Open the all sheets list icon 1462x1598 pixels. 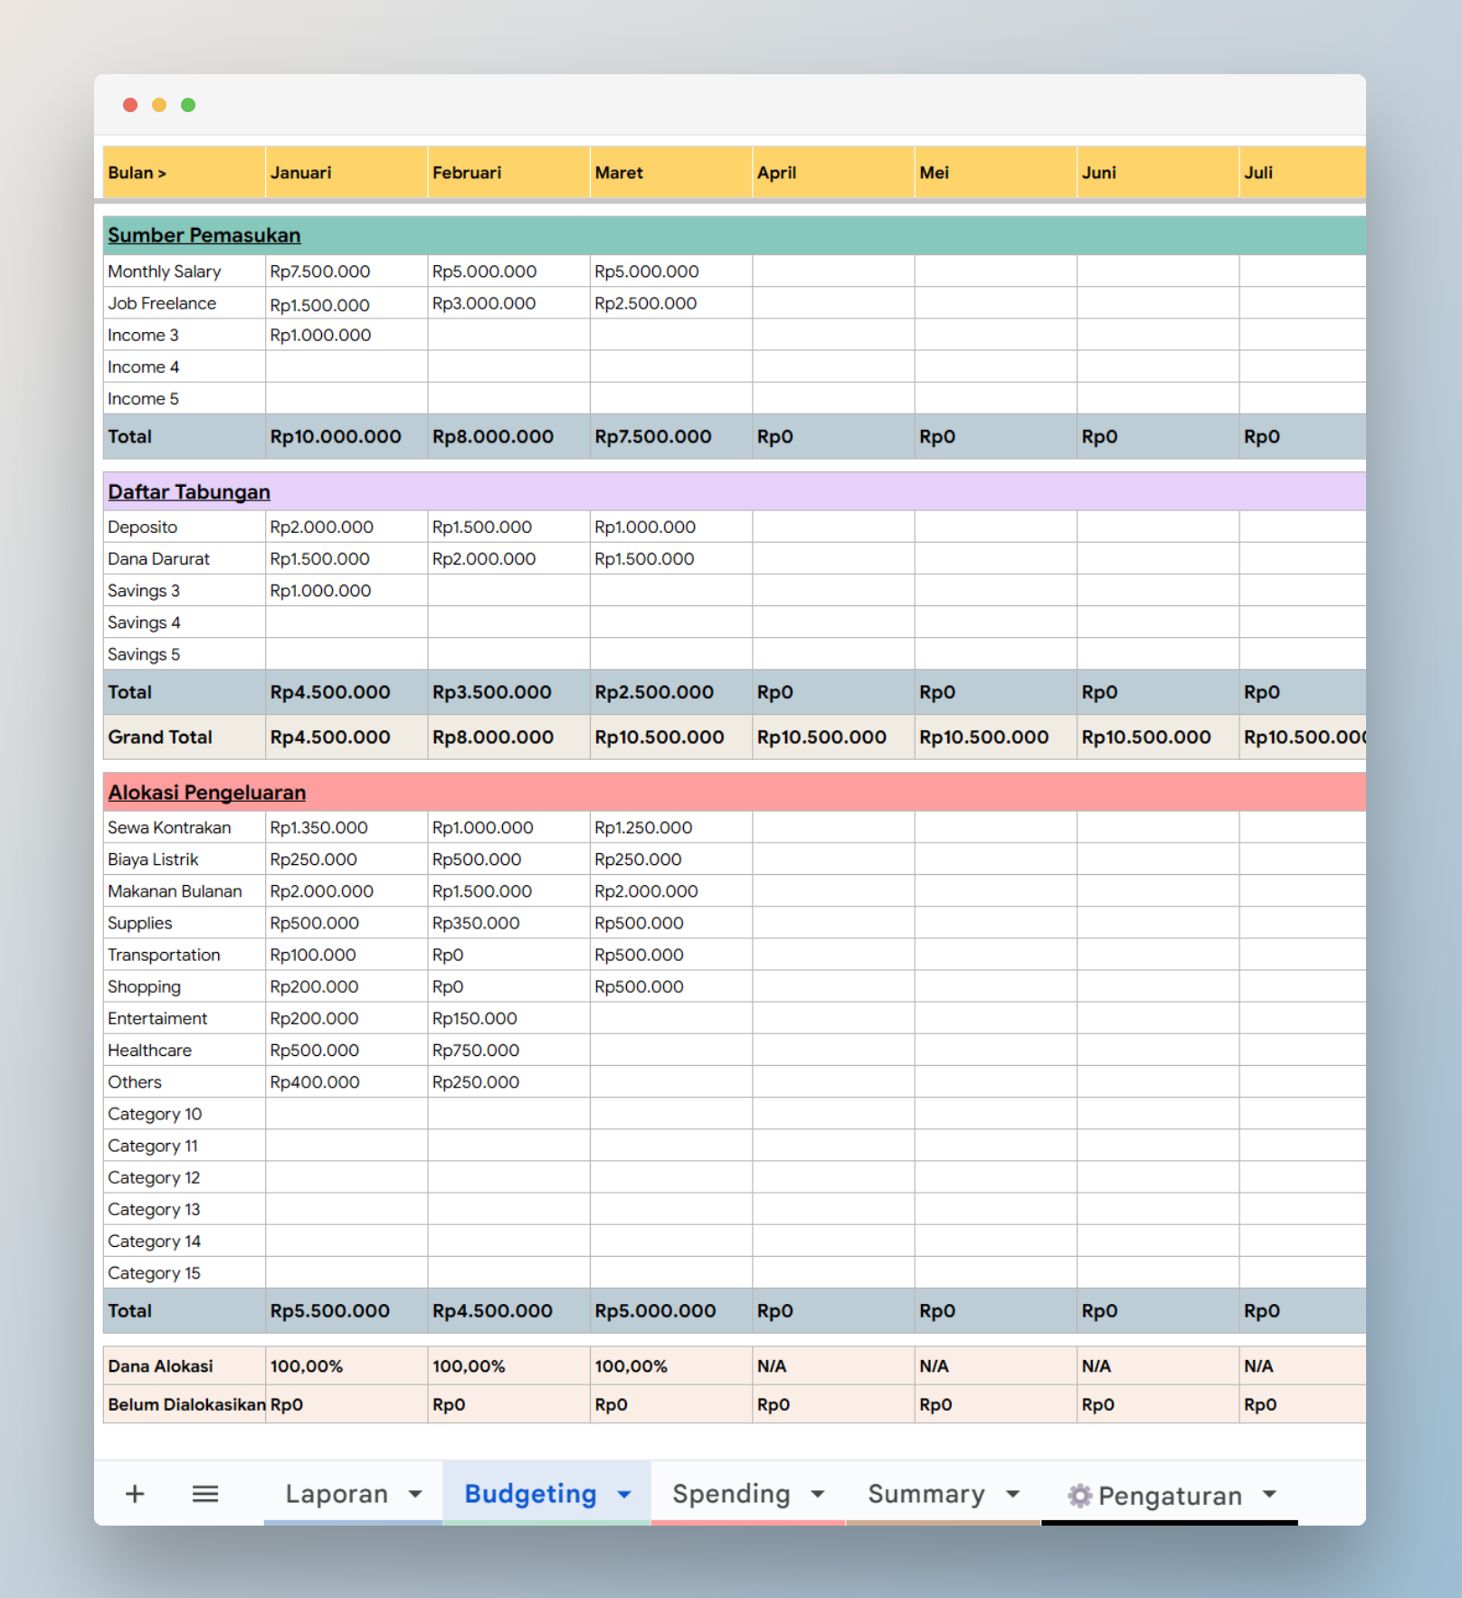(205, 1494)
